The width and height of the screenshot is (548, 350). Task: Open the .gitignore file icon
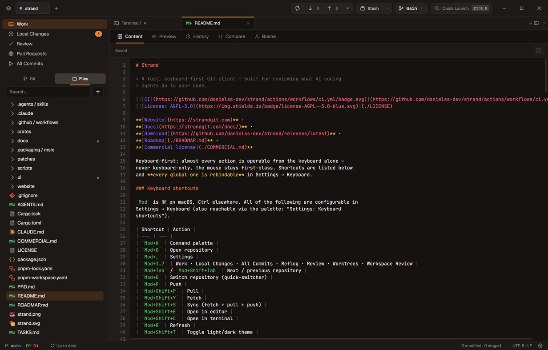coord(12,196)
